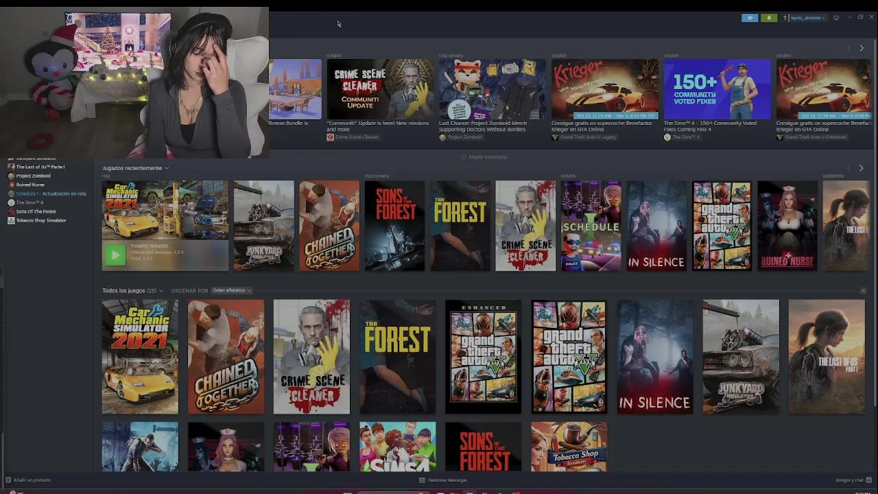Open Gestionar descargas at bottom bar

443,480
